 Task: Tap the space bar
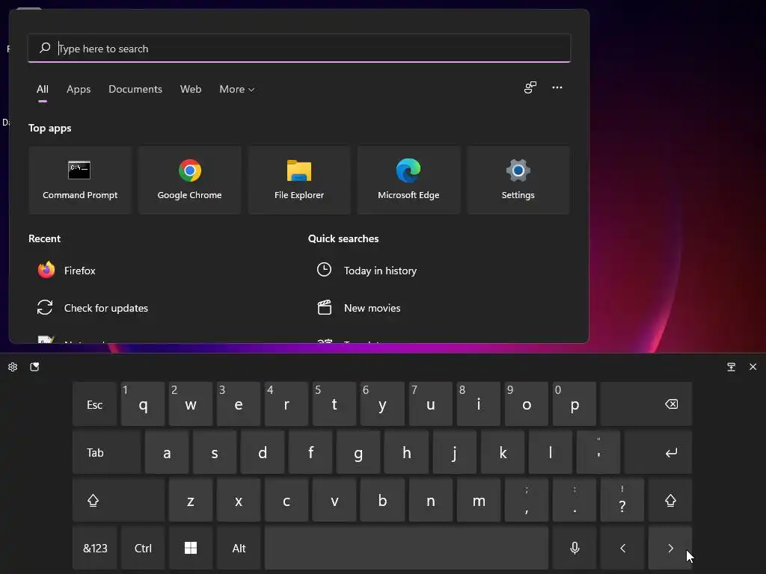(406, 548)
